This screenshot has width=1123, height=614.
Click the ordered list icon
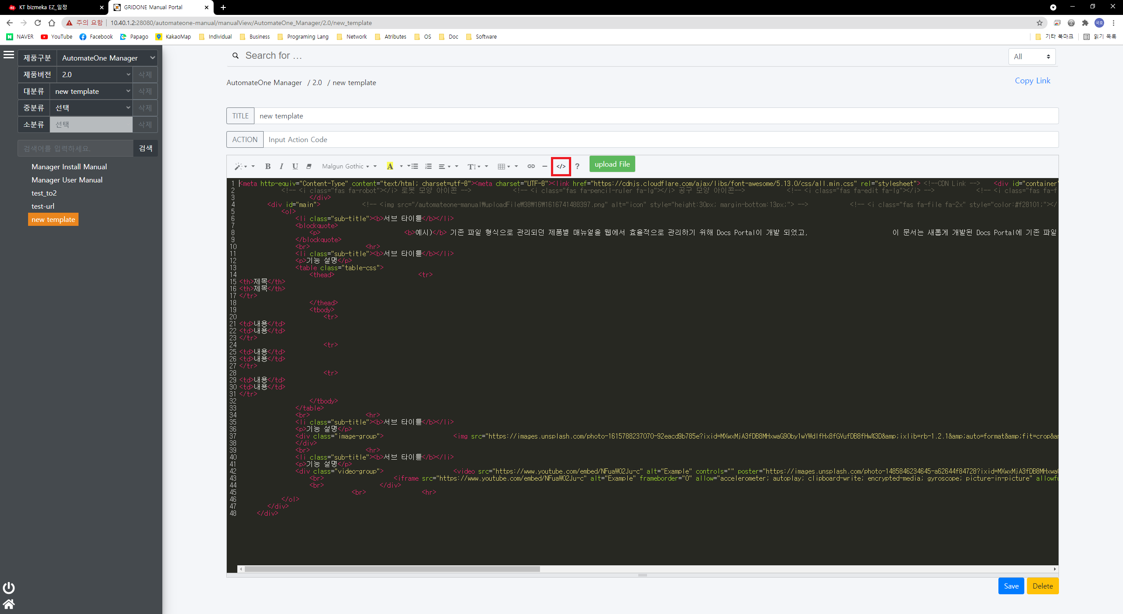429,166
